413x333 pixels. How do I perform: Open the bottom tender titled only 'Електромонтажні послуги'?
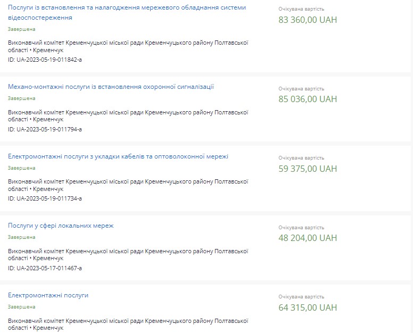pyautogui.click(x=48, y=295)
